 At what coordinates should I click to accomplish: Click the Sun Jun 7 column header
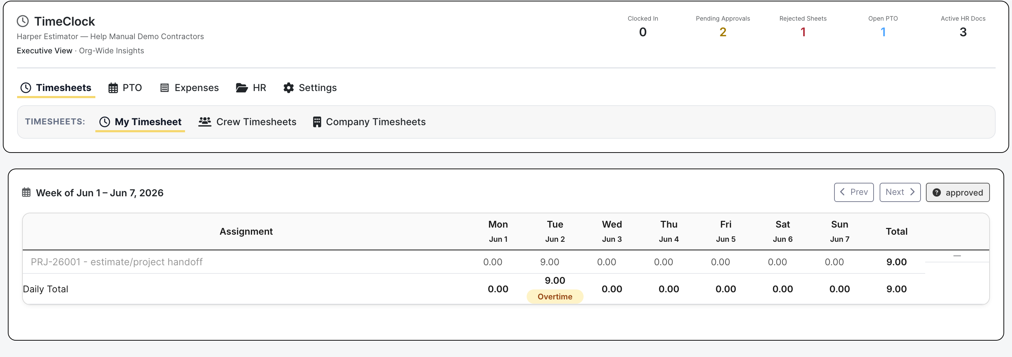point(839,231)
